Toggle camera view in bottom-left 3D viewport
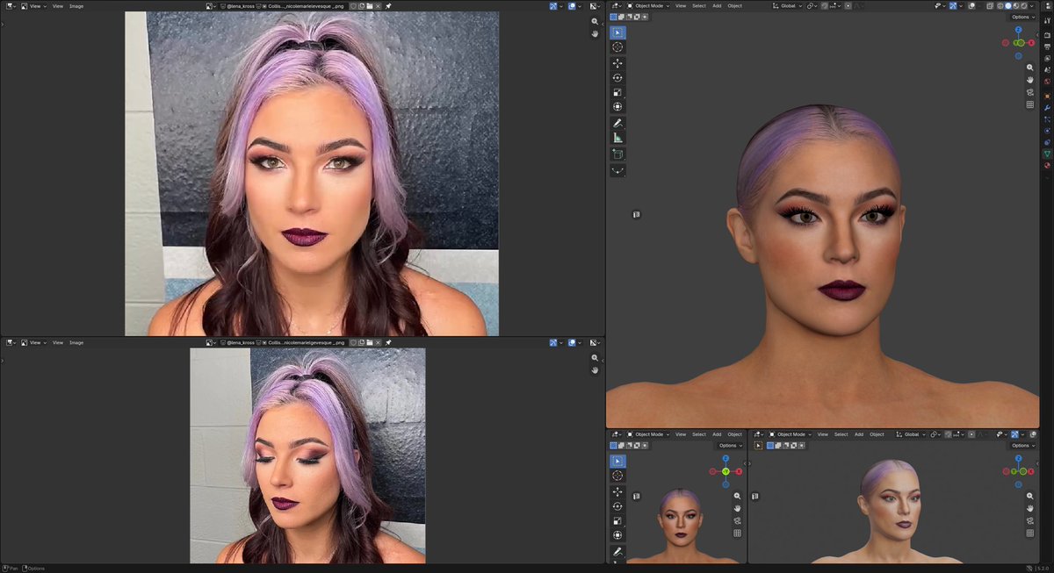The image size is (1054, 573). (737, 520)
